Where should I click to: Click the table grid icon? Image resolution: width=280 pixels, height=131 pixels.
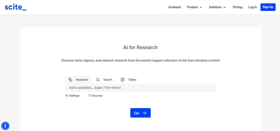click(122, 80)
